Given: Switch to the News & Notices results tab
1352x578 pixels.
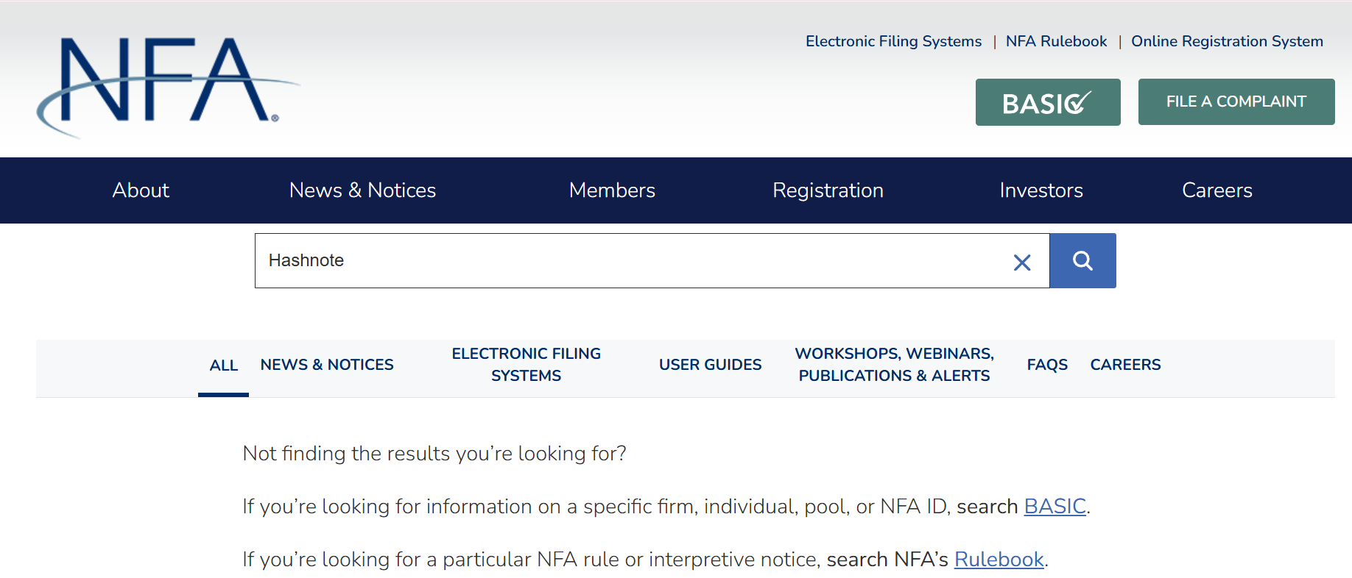Looking at the screenshot, I should pyautogui.click(x=327, y=365).
